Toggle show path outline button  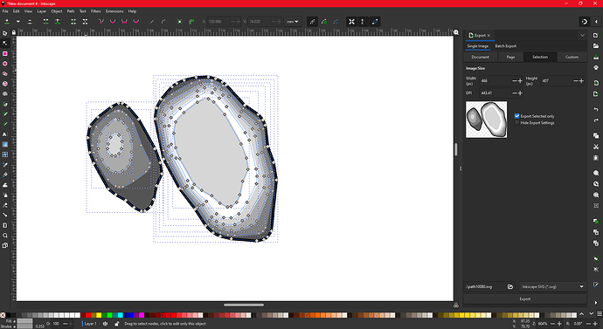(375, 22)
